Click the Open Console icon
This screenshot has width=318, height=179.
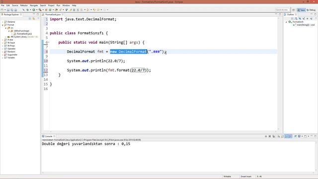[305, 136]
